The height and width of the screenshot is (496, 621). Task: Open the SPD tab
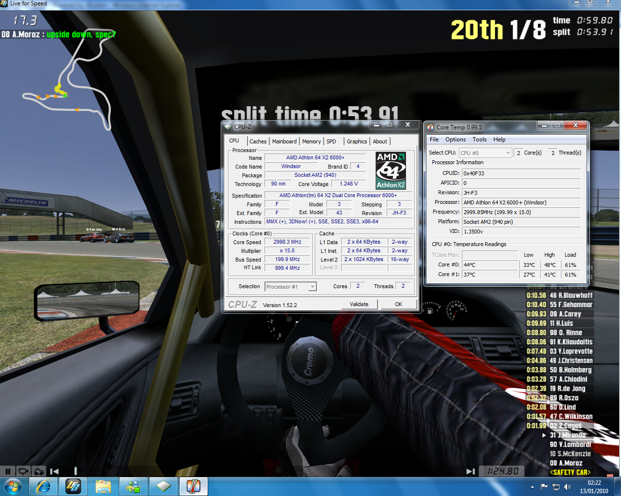(331, 141)
